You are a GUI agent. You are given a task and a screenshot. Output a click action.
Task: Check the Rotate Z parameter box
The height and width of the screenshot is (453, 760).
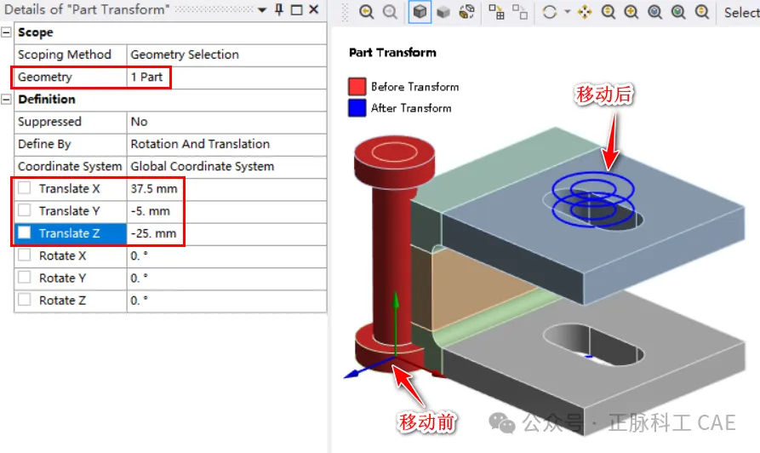[24, 301]
